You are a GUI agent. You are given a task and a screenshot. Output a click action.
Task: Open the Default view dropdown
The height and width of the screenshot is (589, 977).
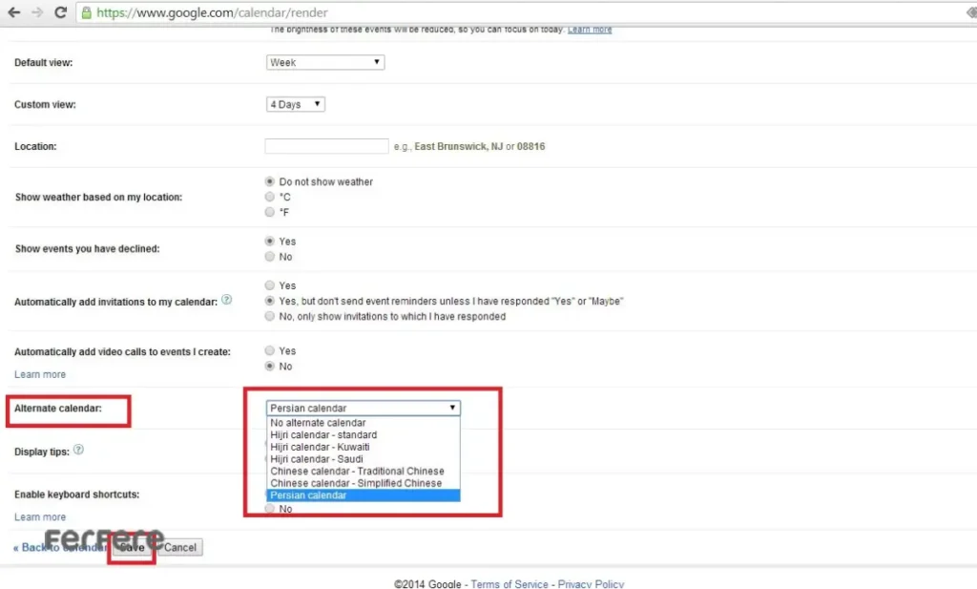click(x=324, y=62)
